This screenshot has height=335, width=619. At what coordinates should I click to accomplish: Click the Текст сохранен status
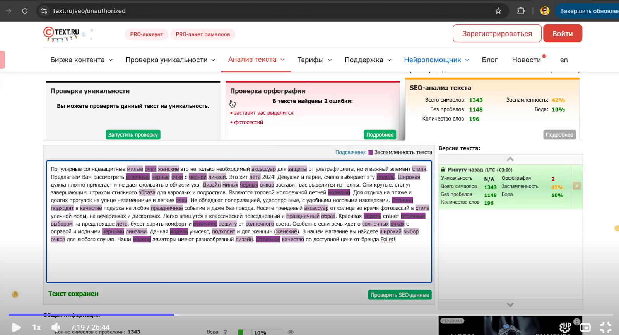[73, 294]
